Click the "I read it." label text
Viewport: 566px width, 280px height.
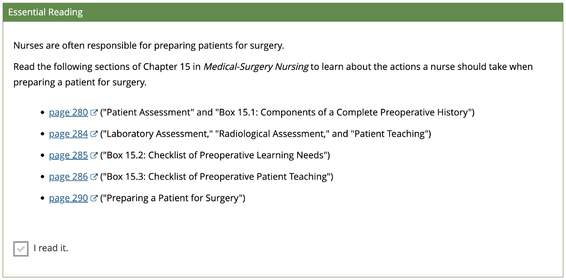pos(51,248)
